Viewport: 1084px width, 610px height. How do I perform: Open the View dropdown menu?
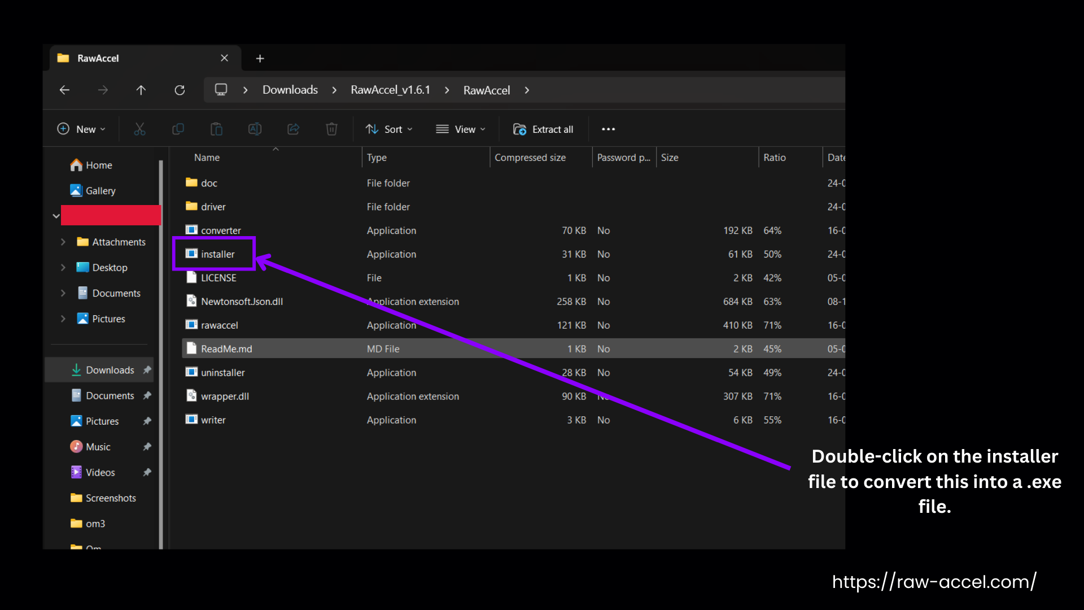tap(460, 129)
